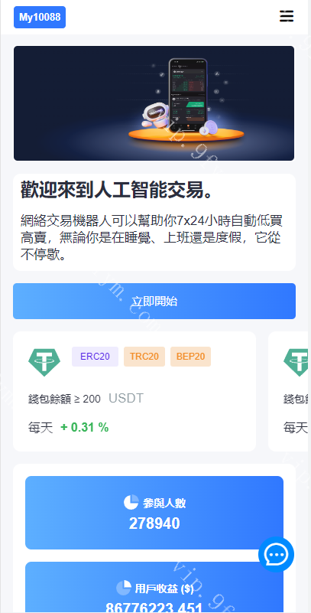Click the Tether logo in first card
This screenshot has width=311, height=613.
[44, 363]
